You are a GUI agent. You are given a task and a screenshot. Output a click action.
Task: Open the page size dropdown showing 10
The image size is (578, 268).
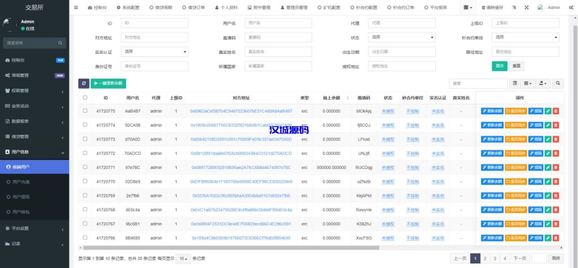tap(182, 258)
